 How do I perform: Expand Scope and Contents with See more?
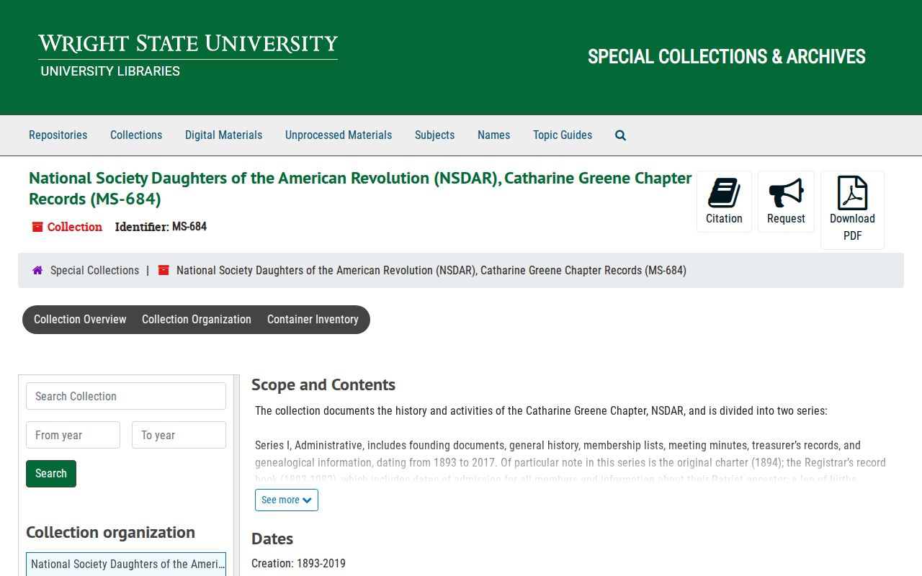tap(287, 500)
